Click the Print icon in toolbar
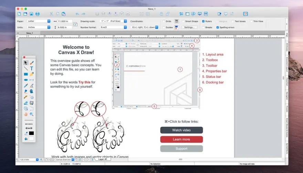Screen dimensions: 303x173 click(38, 14)
